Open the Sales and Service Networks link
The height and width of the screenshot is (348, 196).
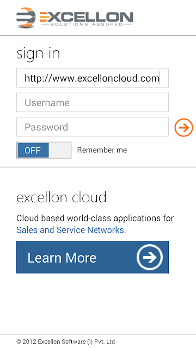click(71, 230)
